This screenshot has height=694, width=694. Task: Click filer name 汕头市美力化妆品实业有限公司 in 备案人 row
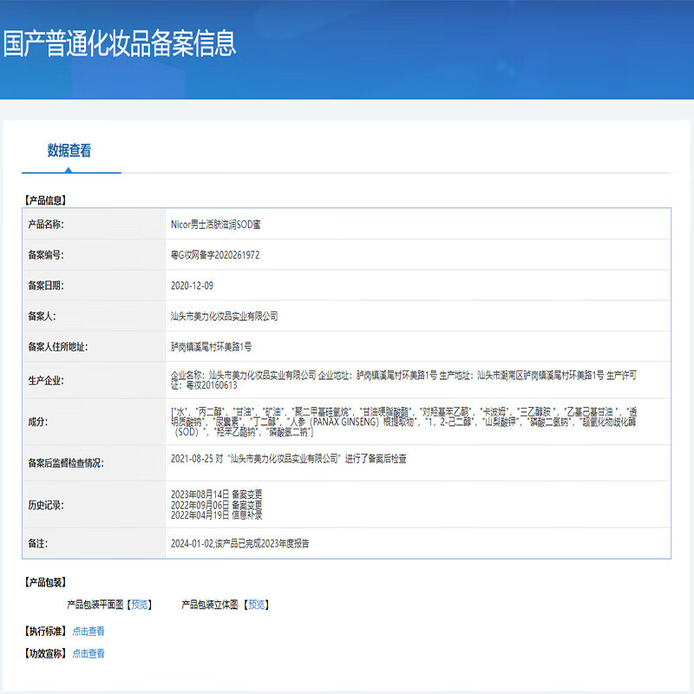tap(225, 317)
